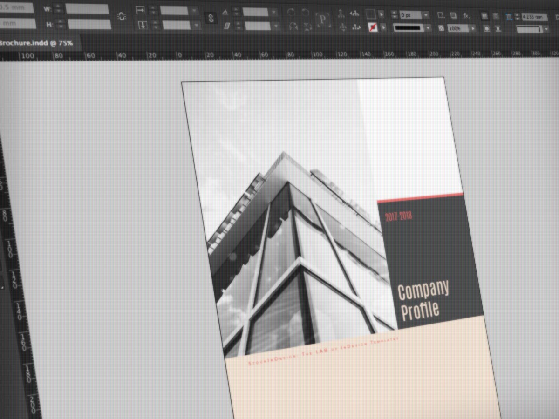Step the H height value arrows
The image size is (559, 419).
coord(60,24)
